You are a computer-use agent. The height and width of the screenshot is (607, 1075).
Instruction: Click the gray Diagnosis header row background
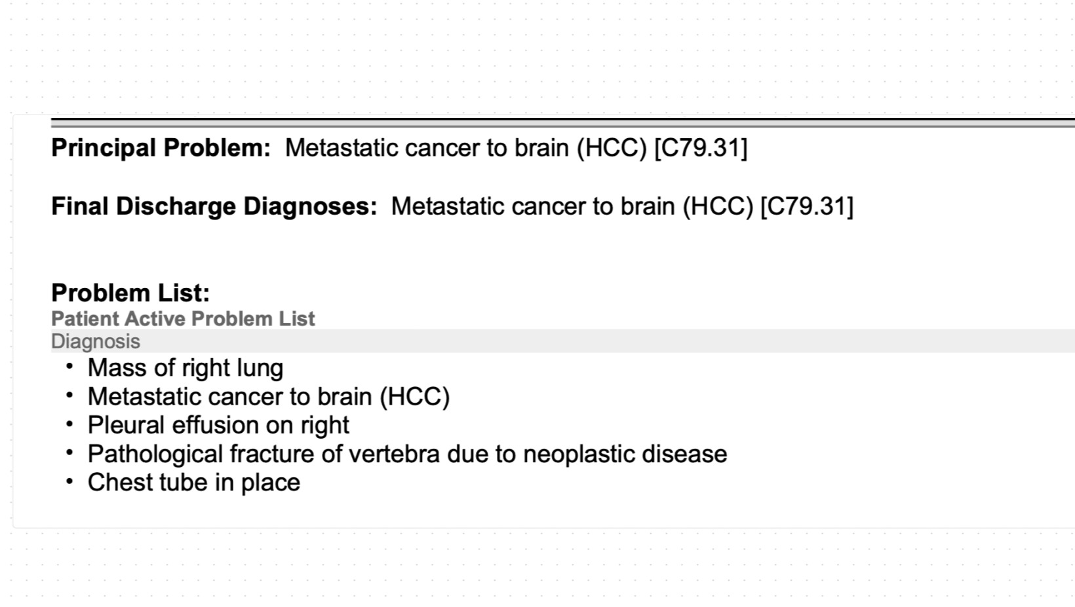tap(563, 341)
